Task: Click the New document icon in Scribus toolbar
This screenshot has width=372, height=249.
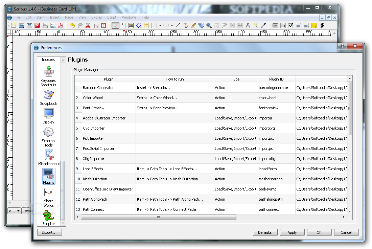Action: tap(14, 25)
